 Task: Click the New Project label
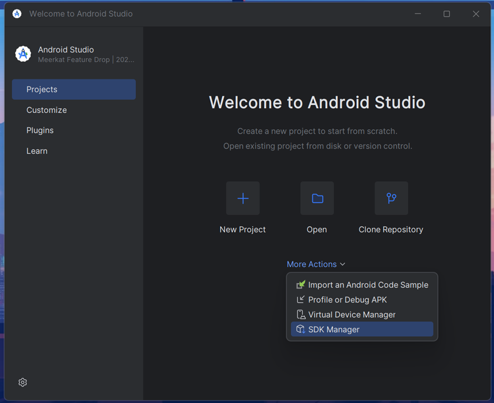[243, 229]
